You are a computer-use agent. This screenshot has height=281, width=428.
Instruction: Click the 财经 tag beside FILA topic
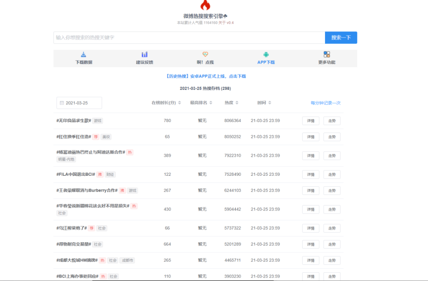[x=110, y=175]
